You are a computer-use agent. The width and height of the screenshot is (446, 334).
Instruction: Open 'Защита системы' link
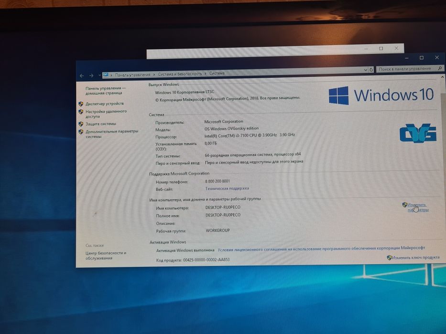tap(101, 124)
